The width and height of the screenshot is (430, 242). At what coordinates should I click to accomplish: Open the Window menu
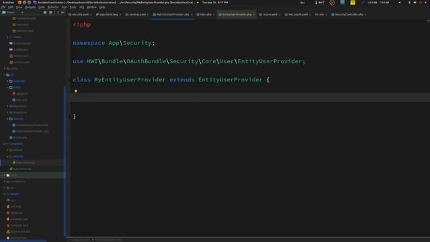[x=91, y=7]
